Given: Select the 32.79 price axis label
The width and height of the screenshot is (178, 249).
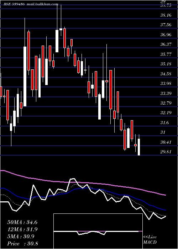Looking at the screenshot, I should [166, 103].
